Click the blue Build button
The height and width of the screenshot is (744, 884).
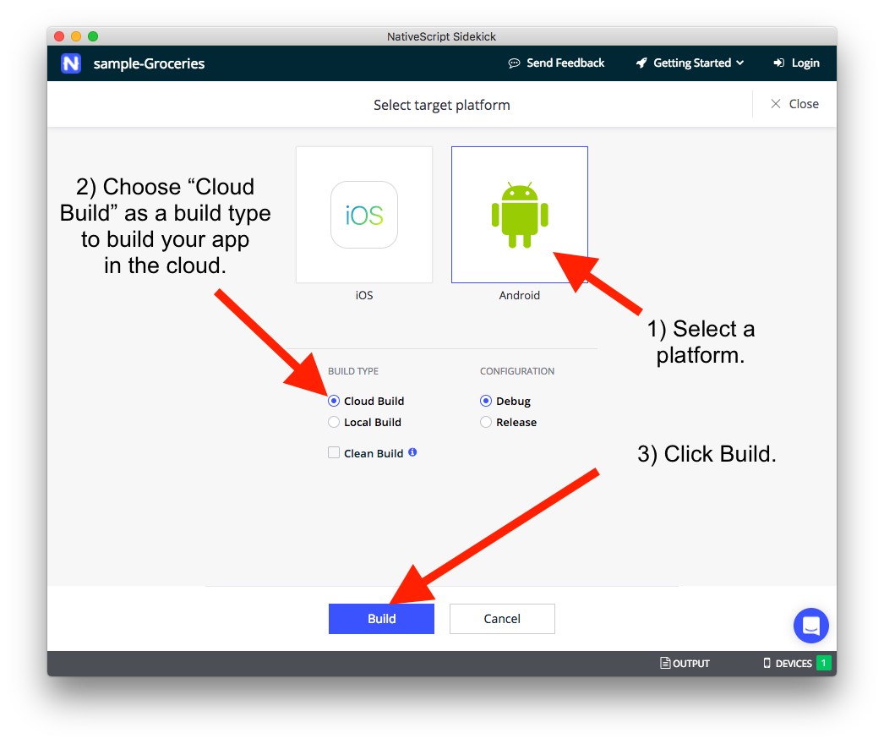[x=381, y=619]
